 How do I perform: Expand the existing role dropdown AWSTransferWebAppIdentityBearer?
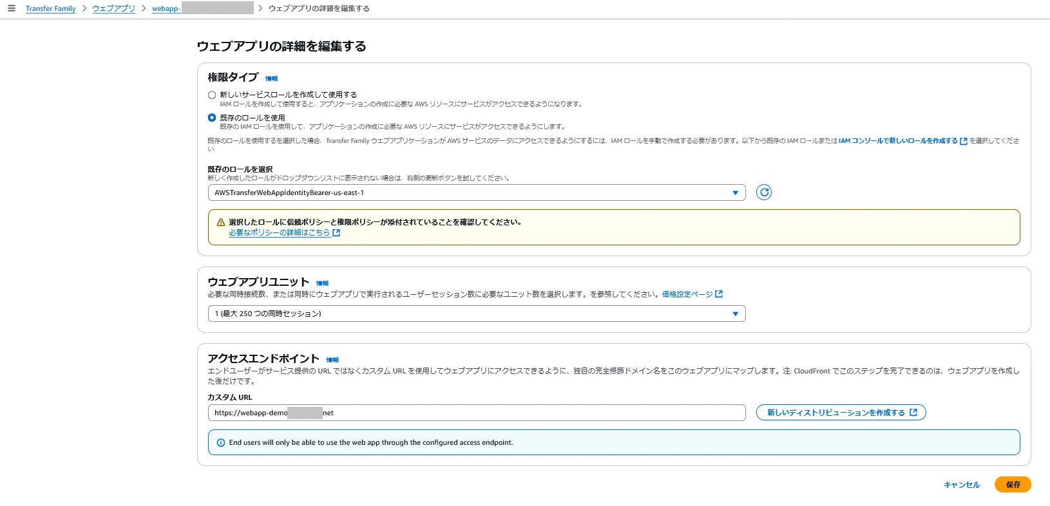[477, 192]
